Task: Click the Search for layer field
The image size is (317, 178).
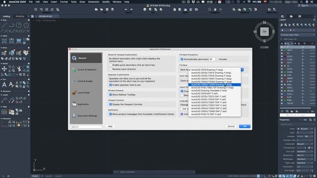Action: point(297,115)
